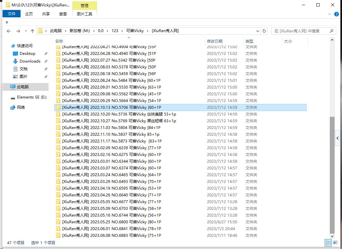The width and height of the screenshot is (342, 249).
Task: Open Quick Access Toolbar customize dropdown
Action: (7, 22)
